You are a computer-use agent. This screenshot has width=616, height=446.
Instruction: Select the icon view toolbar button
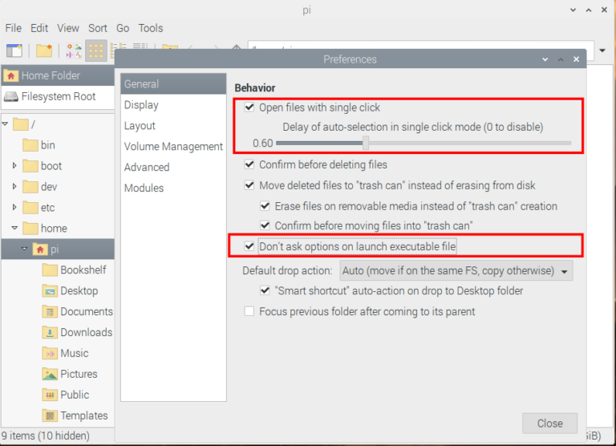point(96,51)
